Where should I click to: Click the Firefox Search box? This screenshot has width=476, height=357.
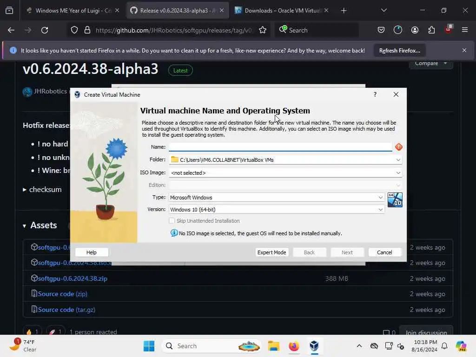317,30
